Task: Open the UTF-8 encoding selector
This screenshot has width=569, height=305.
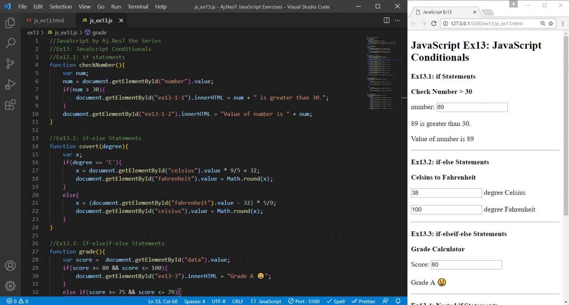Action: coord(219,301)
